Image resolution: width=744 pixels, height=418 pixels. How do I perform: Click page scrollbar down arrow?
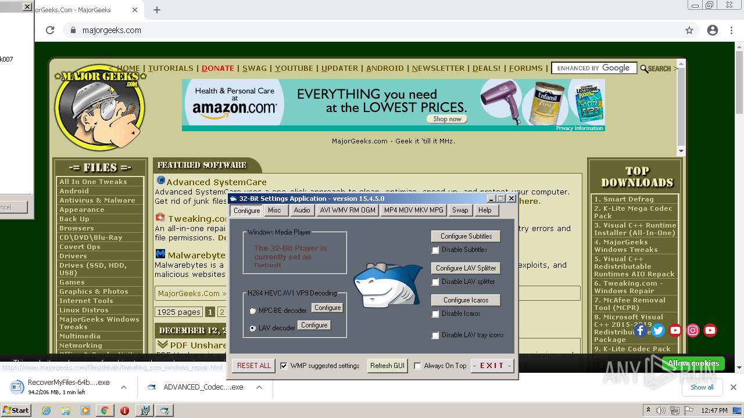click(x=739, y=367)
